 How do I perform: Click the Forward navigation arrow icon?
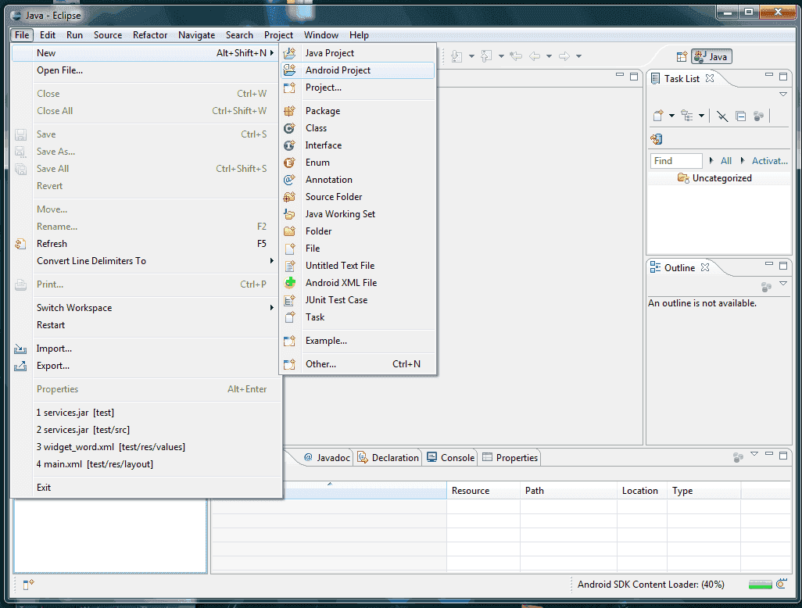tap(564, 56)
